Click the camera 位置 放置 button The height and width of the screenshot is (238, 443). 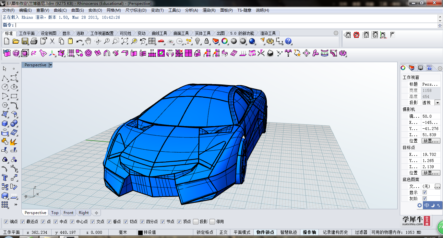[431, 141]
